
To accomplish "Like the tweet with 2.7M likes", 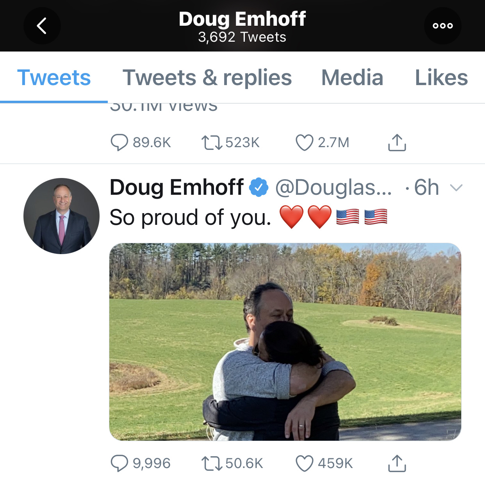I will [x=305, y=142].
